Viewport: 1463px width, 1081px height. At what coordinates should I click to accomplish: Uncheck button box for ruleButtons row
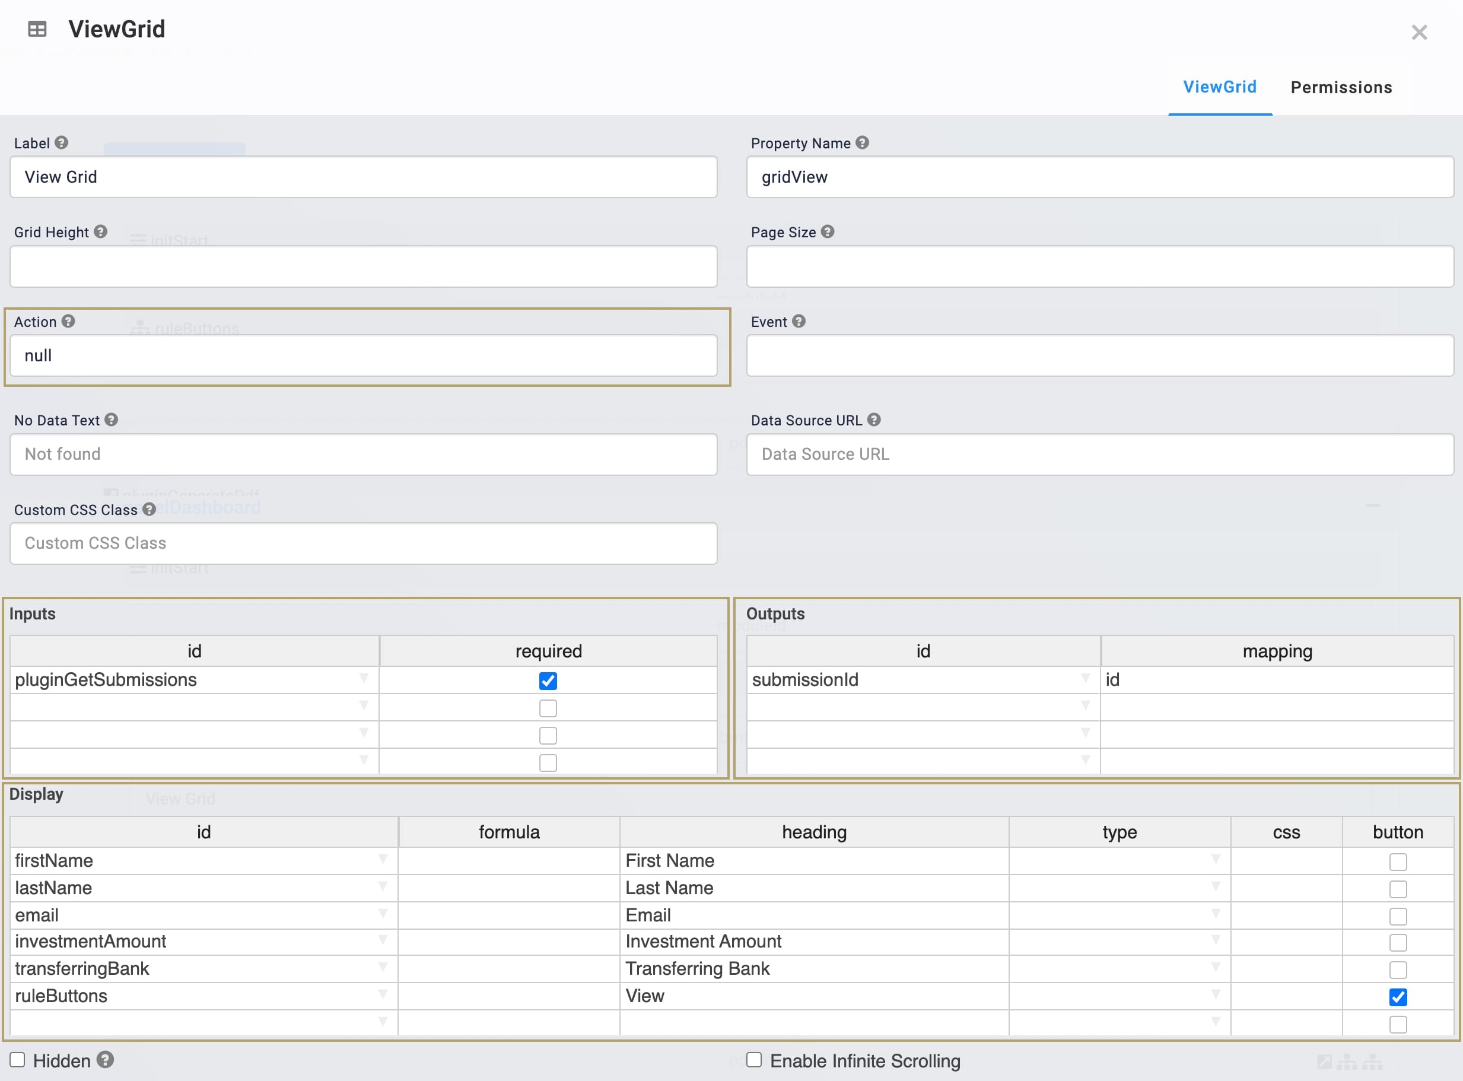(x=1398, y=997)
